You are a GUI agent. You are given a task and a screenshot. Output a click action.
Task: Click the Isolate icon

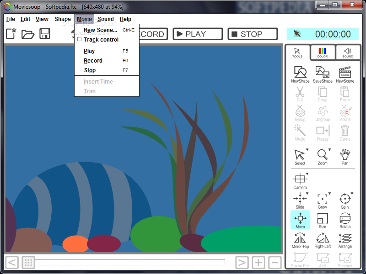point(345,113)
